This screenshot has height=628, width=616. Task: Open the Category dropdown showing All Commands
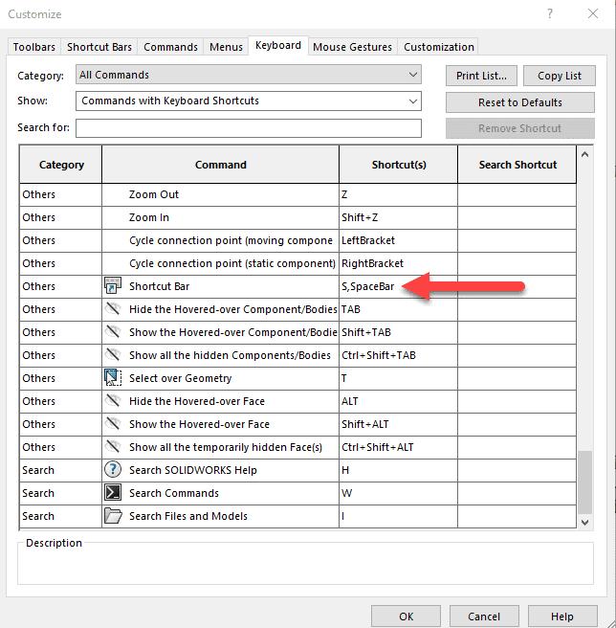(x=248, y=75)
